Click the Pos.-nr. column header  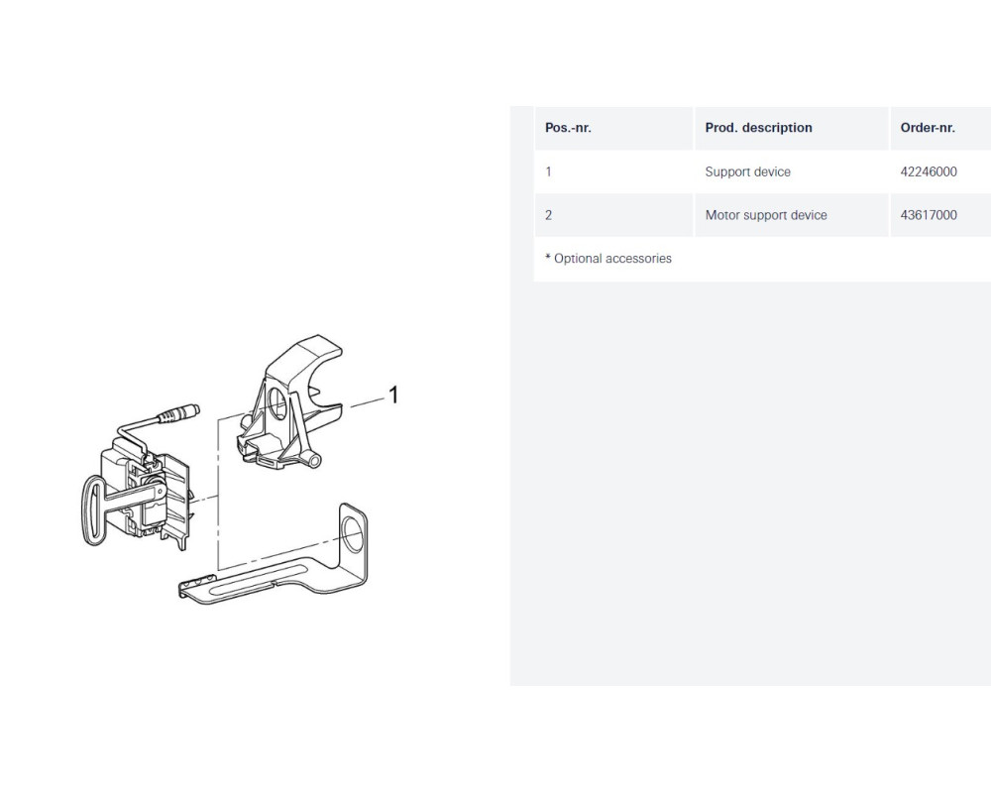[568, 128]
